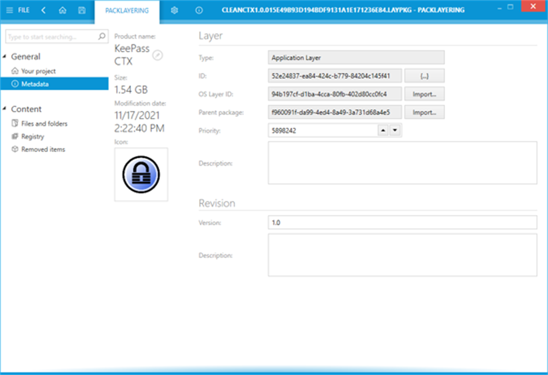Screen dimensions: 548x375
Task: Open Your project in the sidebar
Action: pyautogui.click(x=39, y=71)
